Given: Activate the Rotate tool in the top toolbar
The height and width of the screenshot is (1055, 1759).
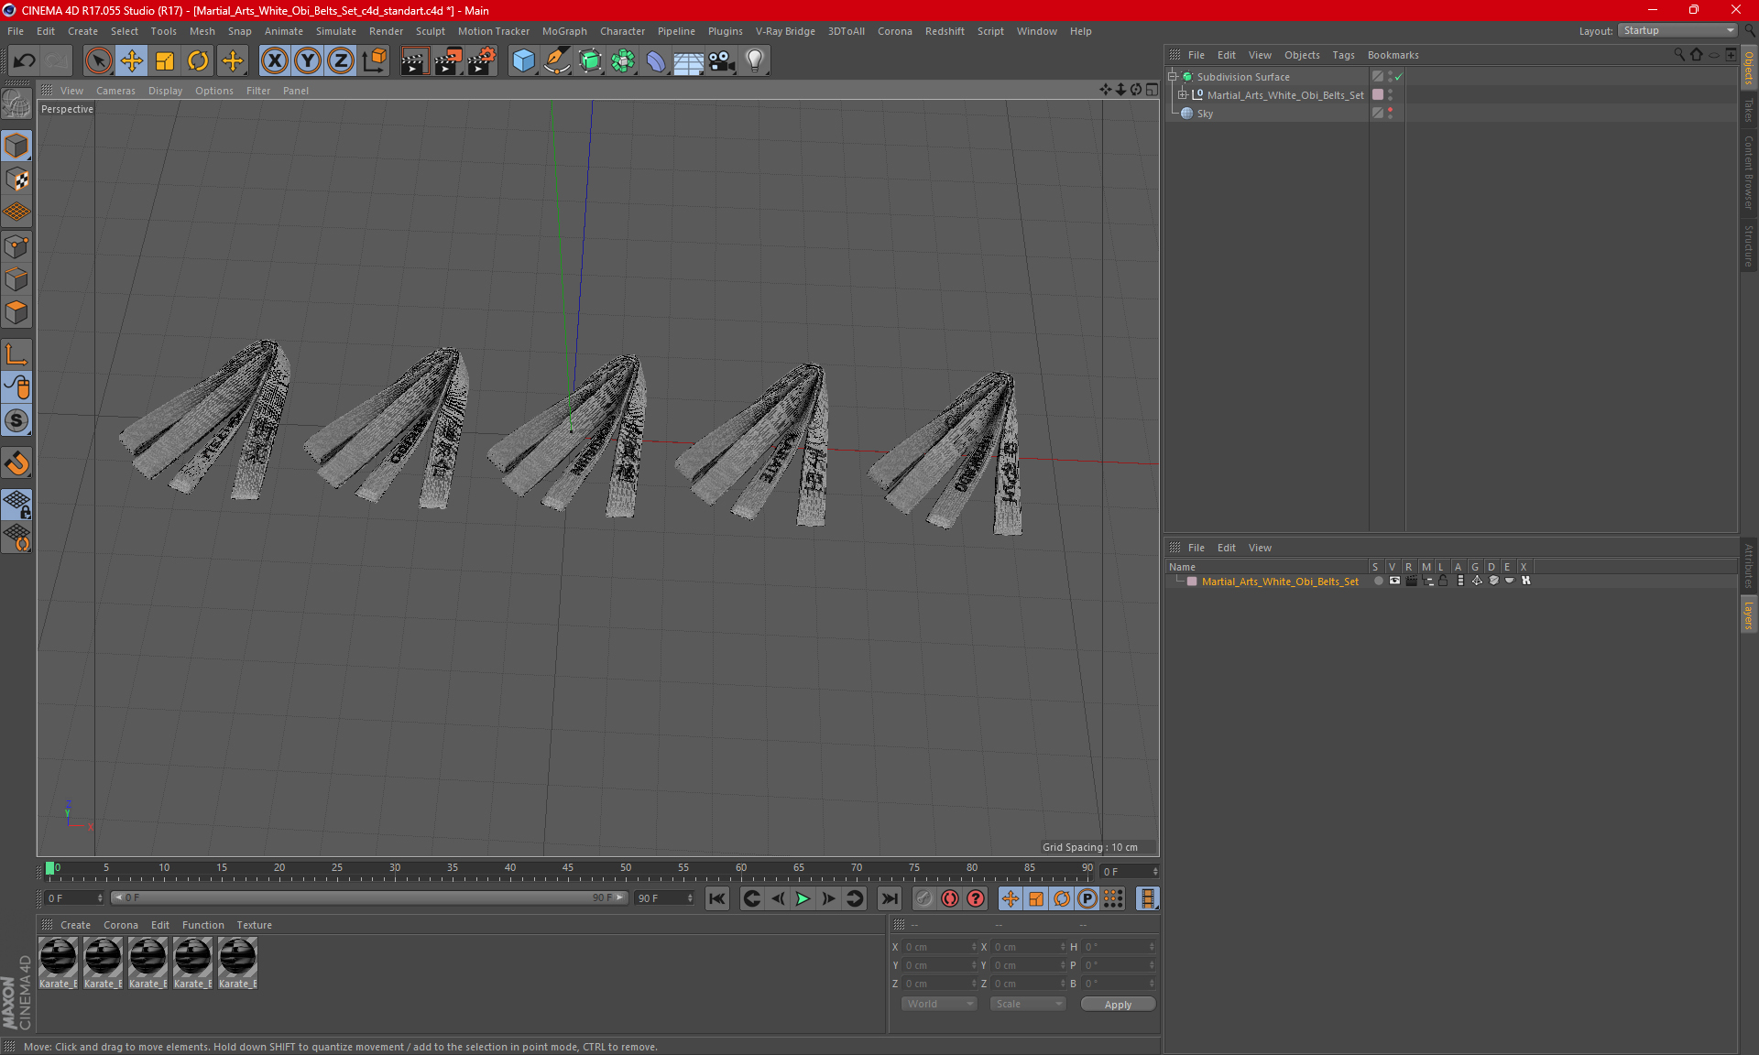Looking at the screenshot, I should pos(198,60).
